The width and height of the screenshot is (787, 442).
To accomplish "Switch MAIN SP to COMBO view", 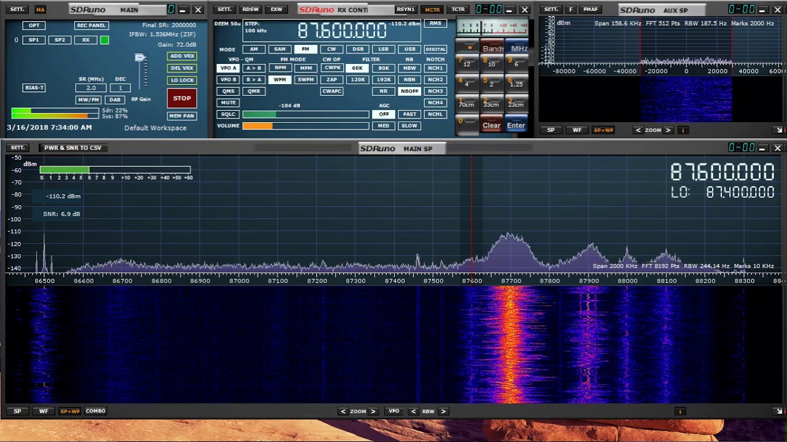I will (95, 411).
